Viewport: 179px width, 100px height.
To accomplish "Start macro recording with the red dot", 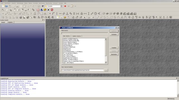I will [65, 6].
